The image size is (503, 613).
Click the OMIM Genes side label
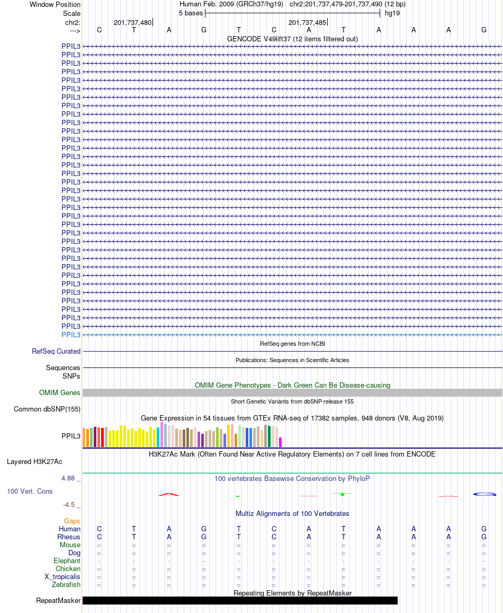tap(60, 392)
